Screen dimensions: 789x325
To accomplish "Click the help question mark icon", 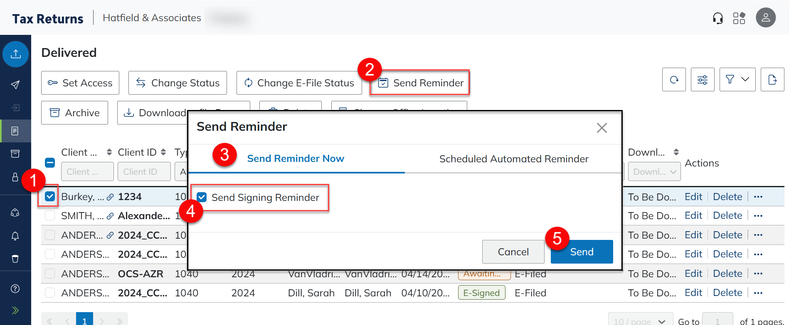I will click(x=15, y=289).
